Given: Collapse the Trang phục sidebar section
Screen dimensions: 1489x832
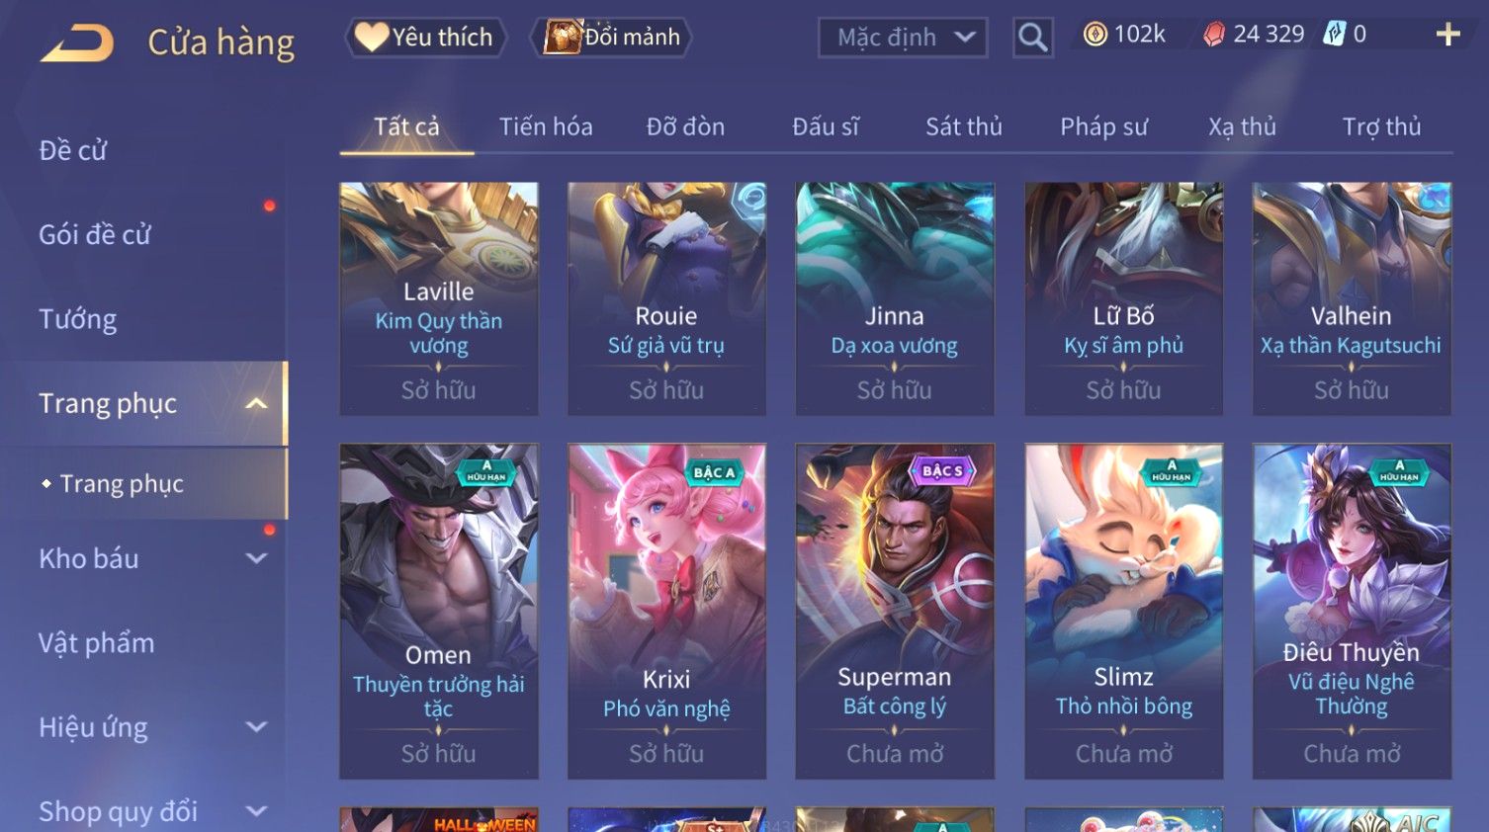Looking at the screenshot, I should pos(256,403).
